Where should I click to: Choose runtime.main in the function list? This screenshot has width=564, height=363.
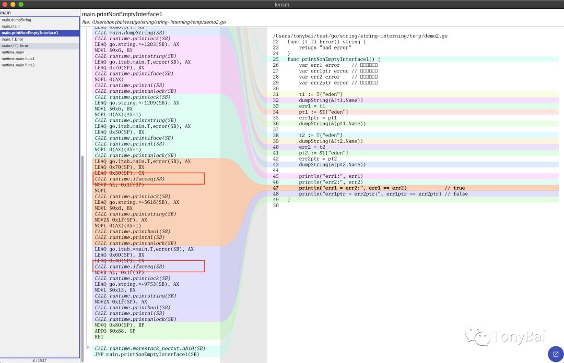[40, 52]
